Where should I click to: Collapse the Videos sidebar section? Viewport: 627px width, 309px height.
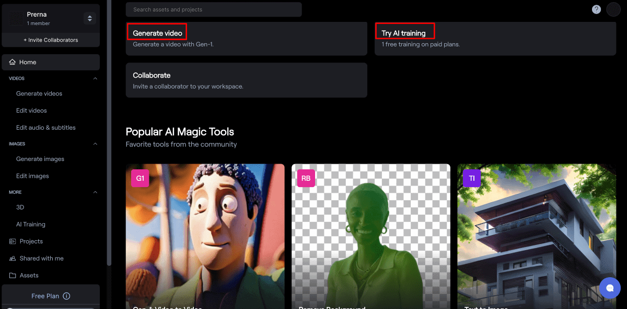tap(95, 79)
